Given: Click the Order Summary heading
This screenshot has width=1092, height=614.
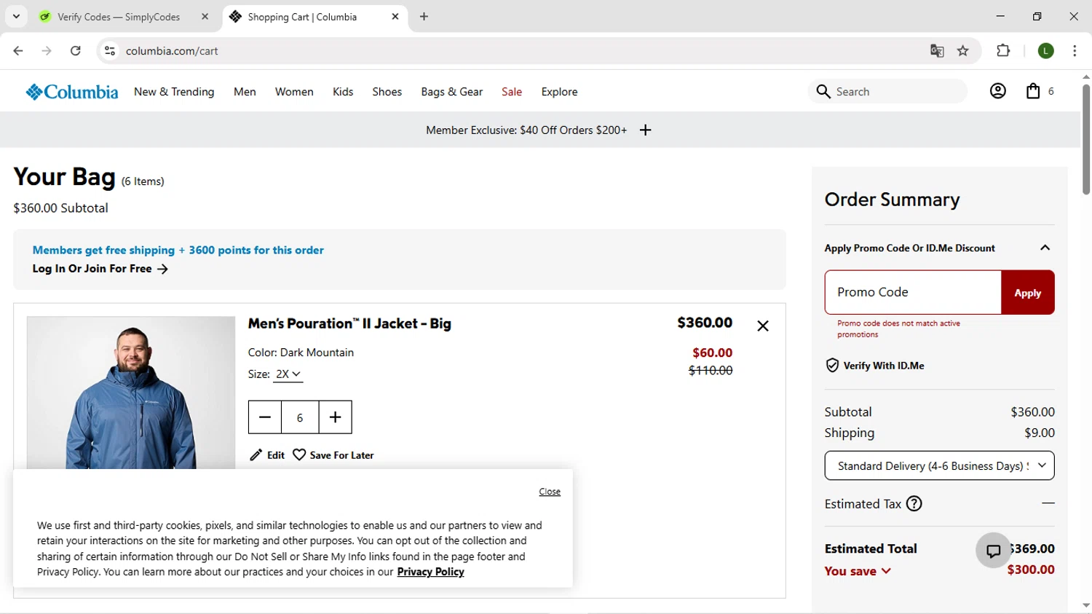Looking at the screenshot, I should pyautogui.click(x=892, y=200).
